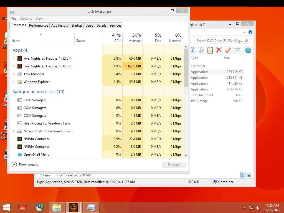This screenshot has width=284, height=213.
Task: Sort processes by the Disk column header
Action: (x=153, y=38)
